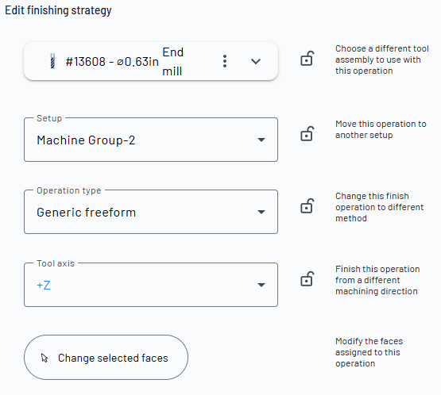441x395 pixels.
Task: Open the Operation type dropdown arrow
Action: point(261,212)
